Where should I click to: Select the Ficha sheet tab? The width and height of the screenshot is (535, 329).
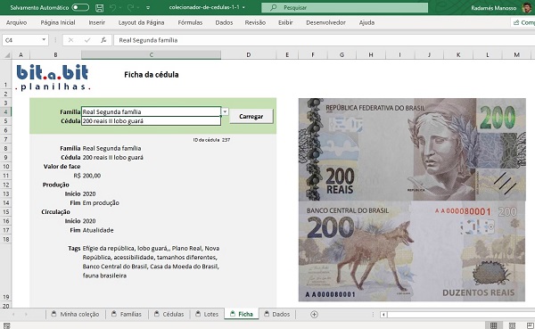(x=242, y=314)
